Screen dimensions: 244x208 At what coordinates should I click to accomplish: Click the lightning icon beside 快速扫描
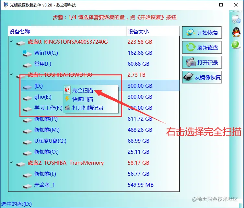pos(67,99)
